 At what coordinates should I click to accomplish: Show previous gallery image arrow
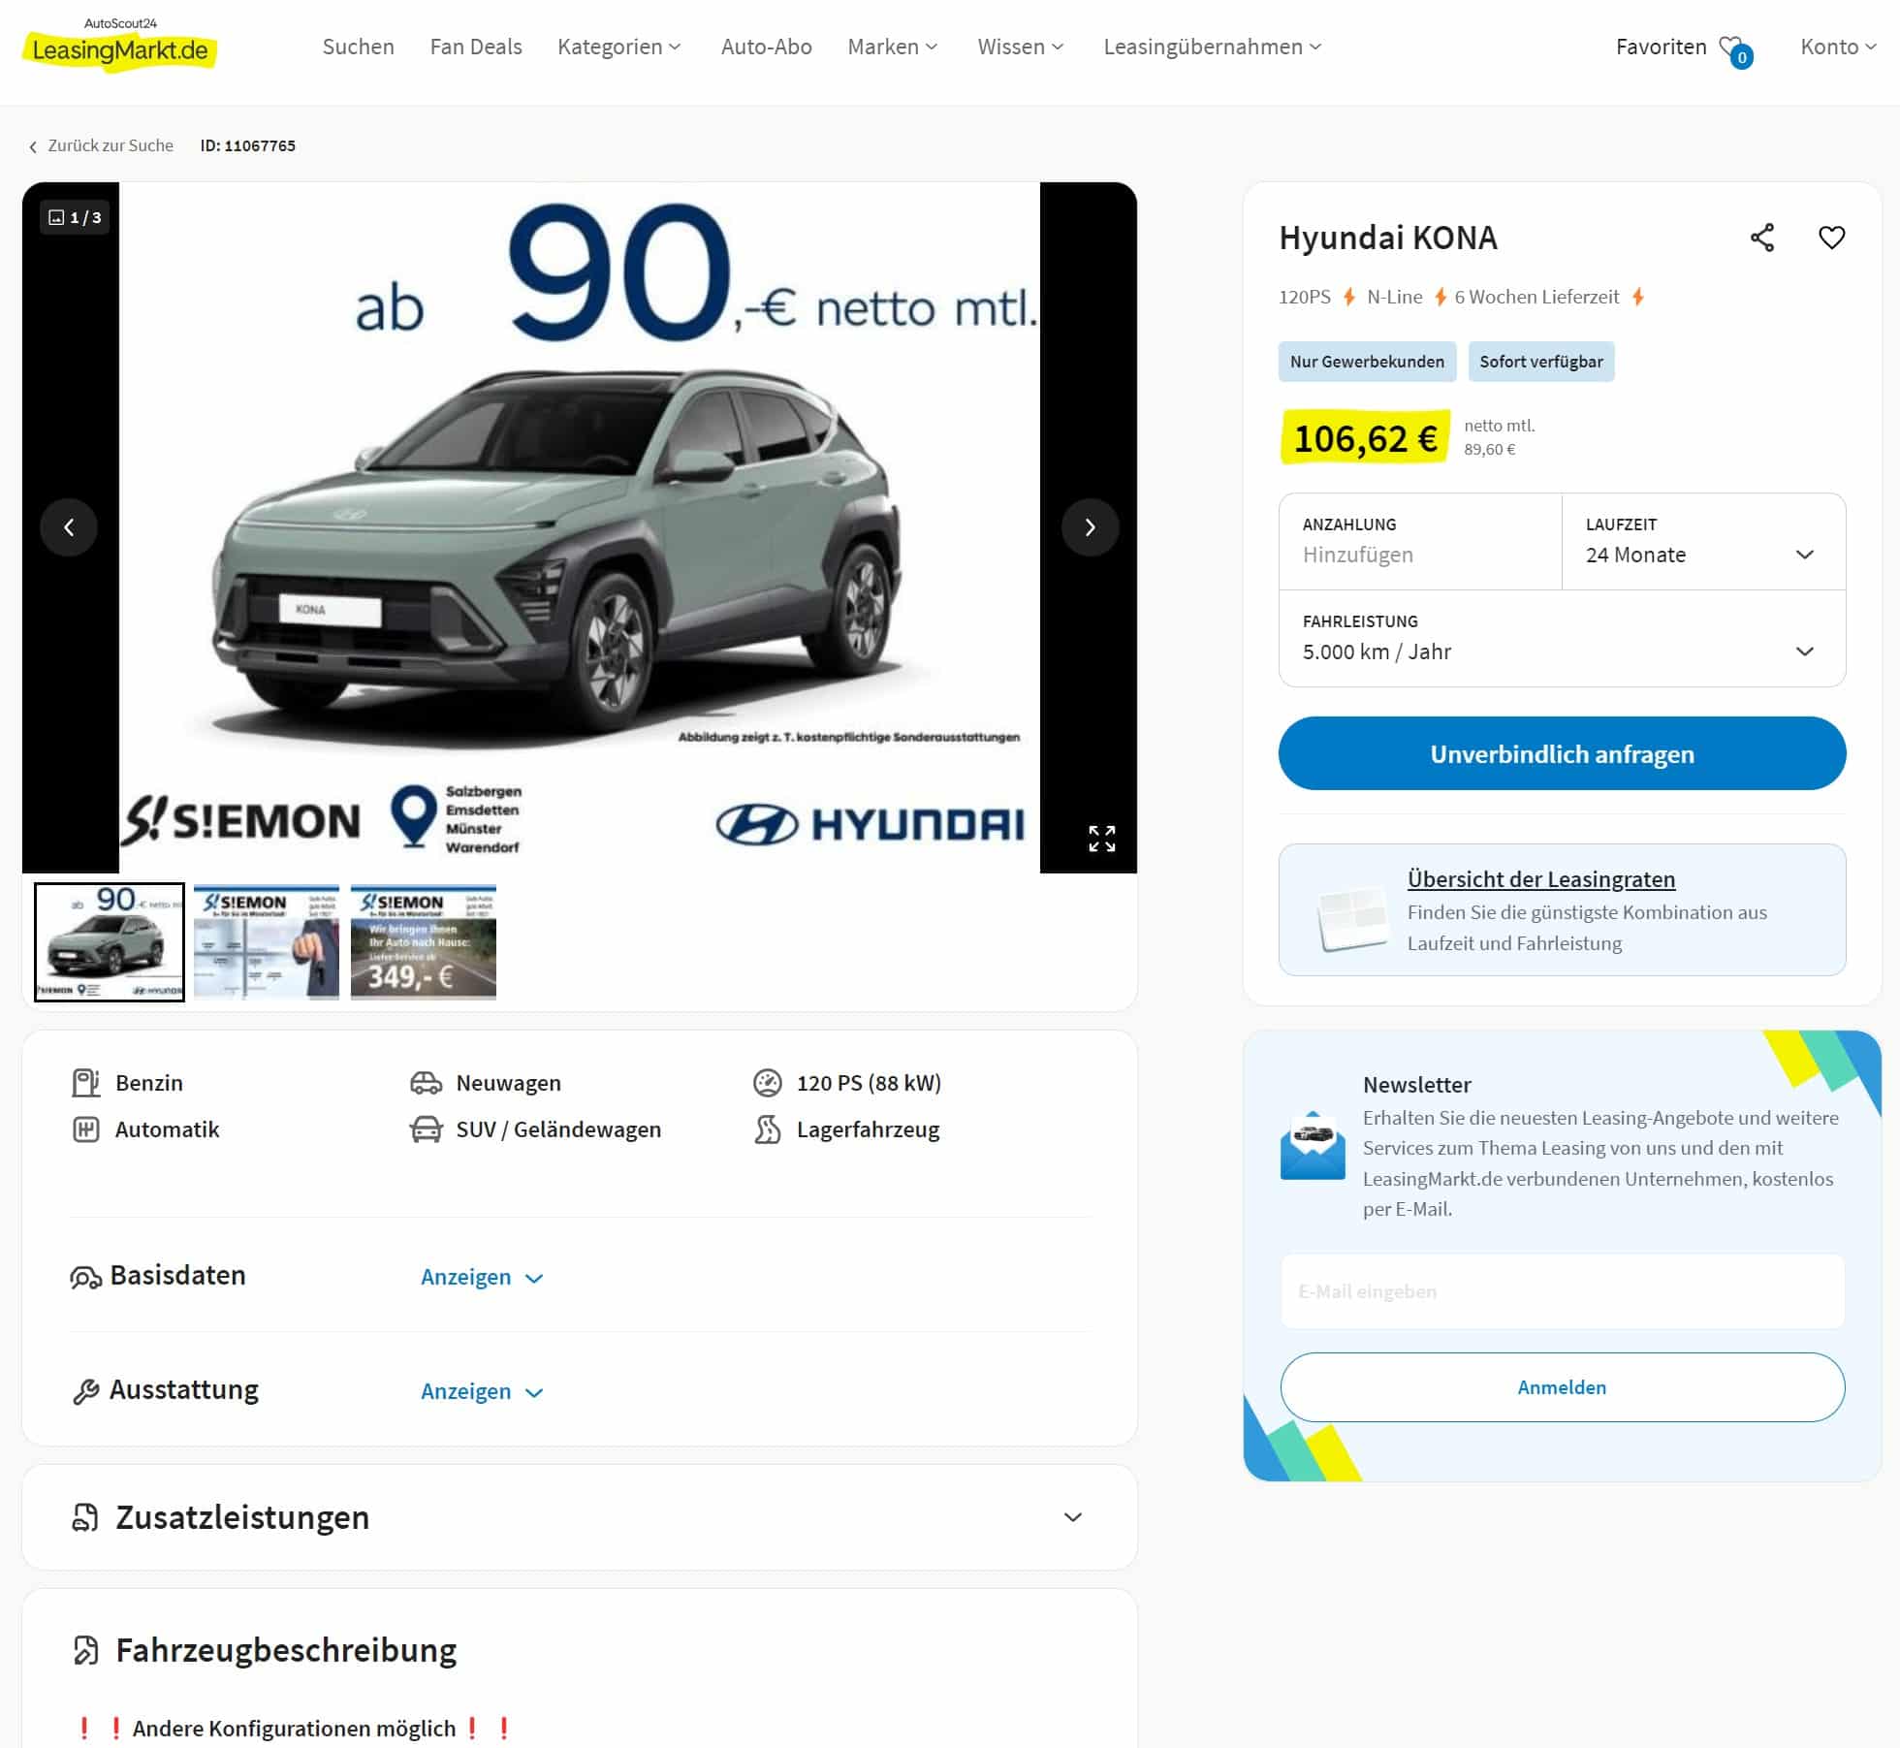tap(69, 527)
